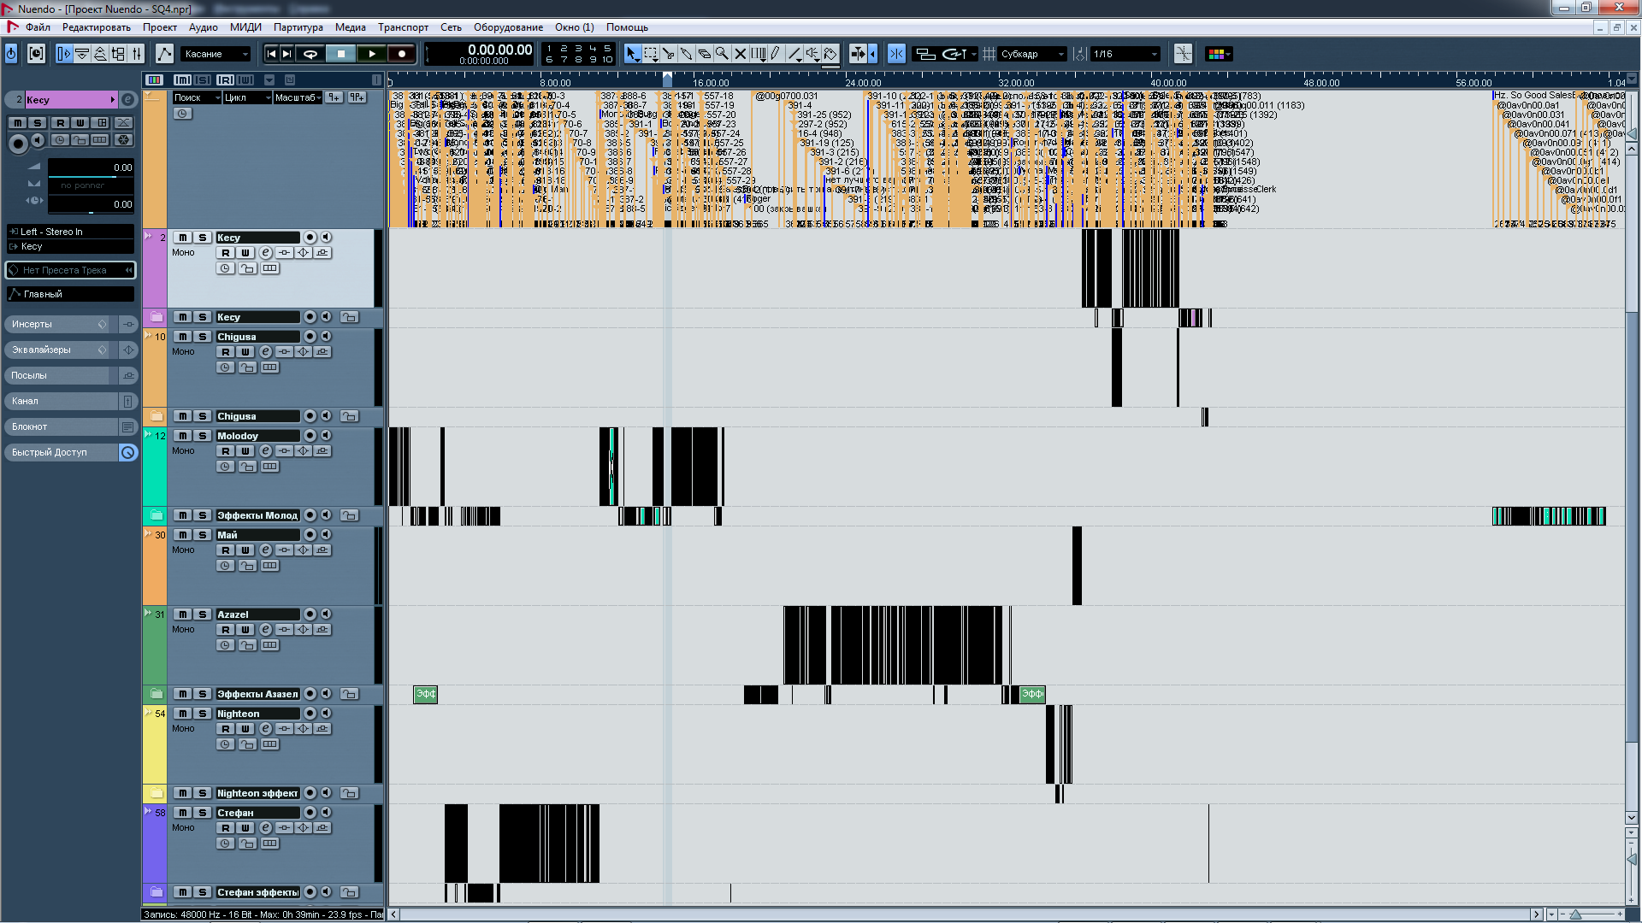Open the МИДИ menu
Image resolution: width=1642 pixels, height=923 pixels.
(245, 27)
